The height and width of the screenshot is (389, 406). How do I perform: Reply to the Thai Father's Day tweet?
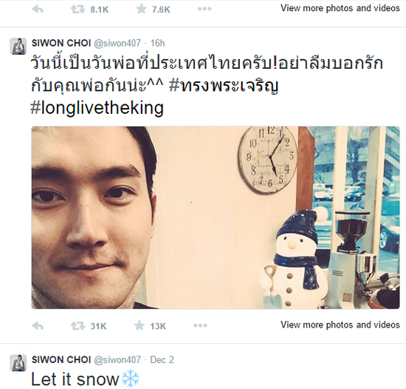point(38,325)
